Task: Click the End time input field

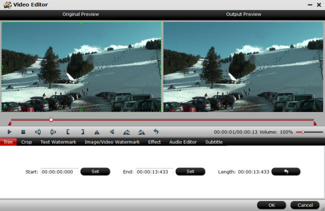Action: [154, 171]
